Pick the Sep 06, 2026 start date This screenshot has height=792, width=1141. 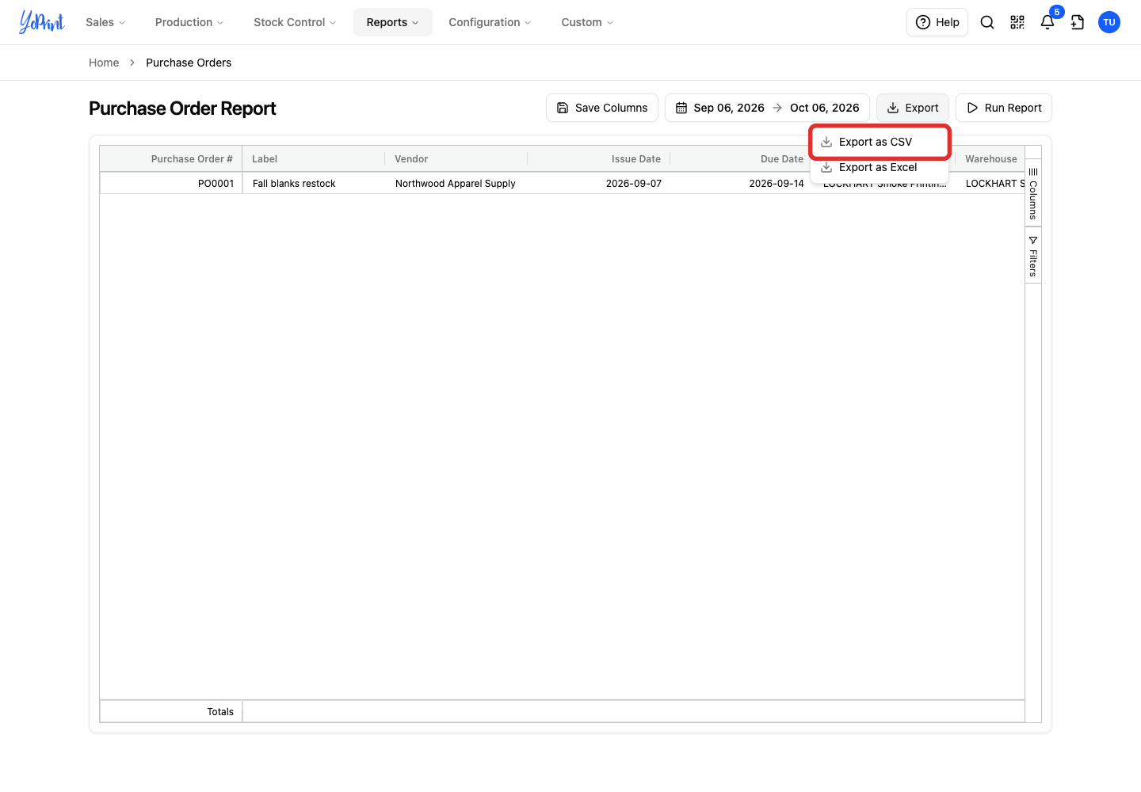click(x=729, y=108)
